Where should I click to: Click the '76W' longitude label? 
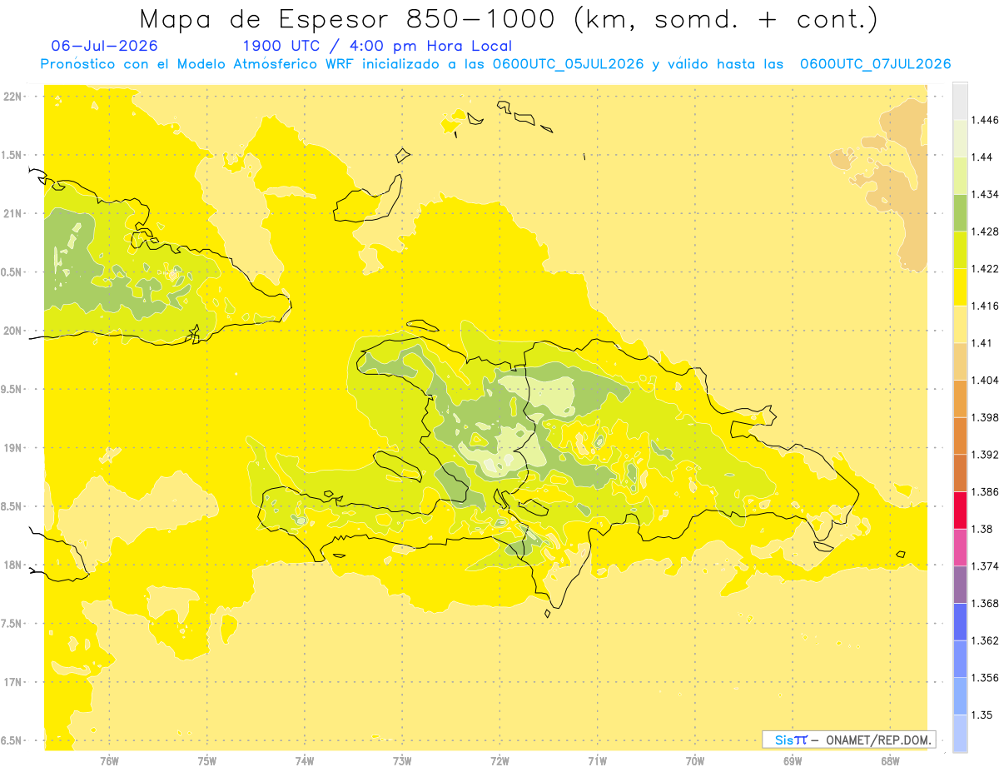(109, 760)
